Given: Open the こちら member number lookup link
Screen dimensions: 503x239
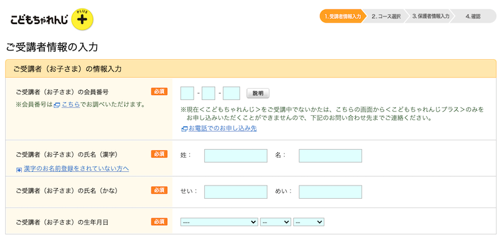Looking at the screenshot, I should point(70,104).
